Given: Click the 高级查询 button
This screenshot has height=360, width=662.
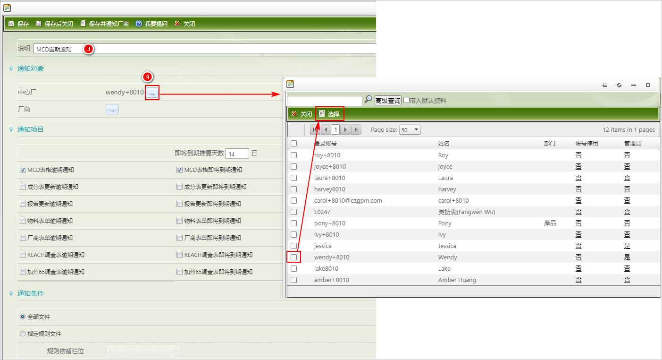Looking at the screenshot, I should [x=388, y=101].
